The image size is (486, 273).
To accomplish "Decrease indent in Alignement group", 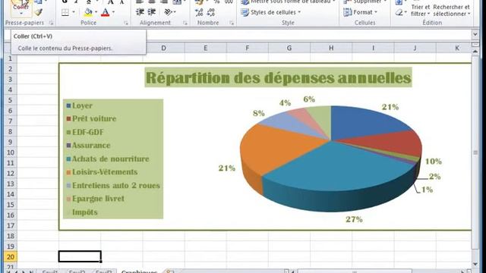I will tap(140, 12).
